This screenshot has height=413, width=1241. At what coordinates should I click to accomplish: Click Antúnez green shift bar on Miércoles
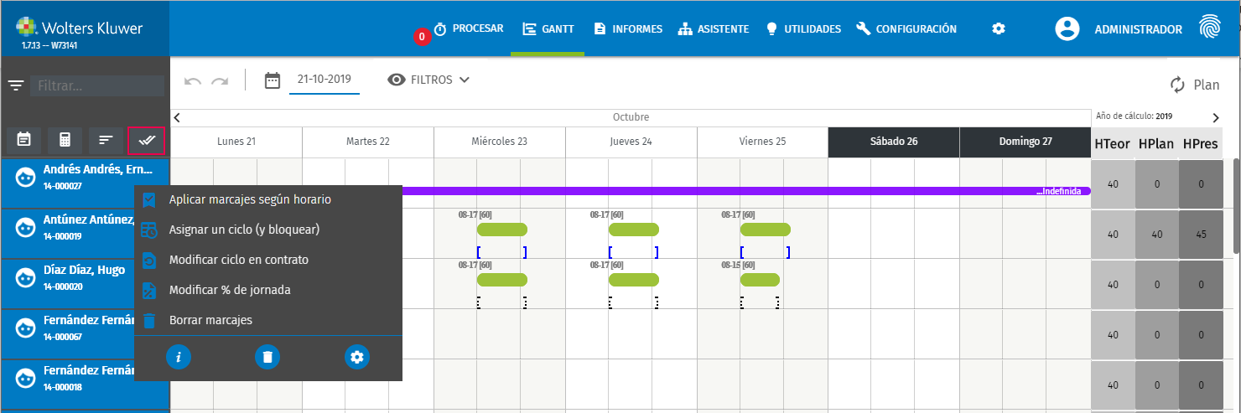pyautogui.click(x=501, y=230)
